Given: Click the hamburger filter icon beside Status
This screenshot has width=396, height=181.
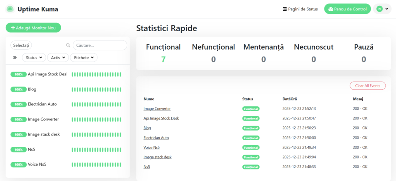Looking at the screenshot, I should pyautogui.click(x=15, y=57).
